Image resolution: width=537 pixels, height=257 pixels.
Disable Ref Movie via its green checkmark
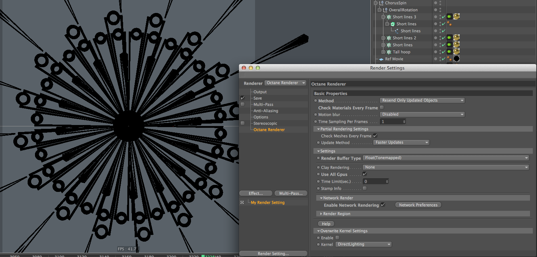[444, 59]
